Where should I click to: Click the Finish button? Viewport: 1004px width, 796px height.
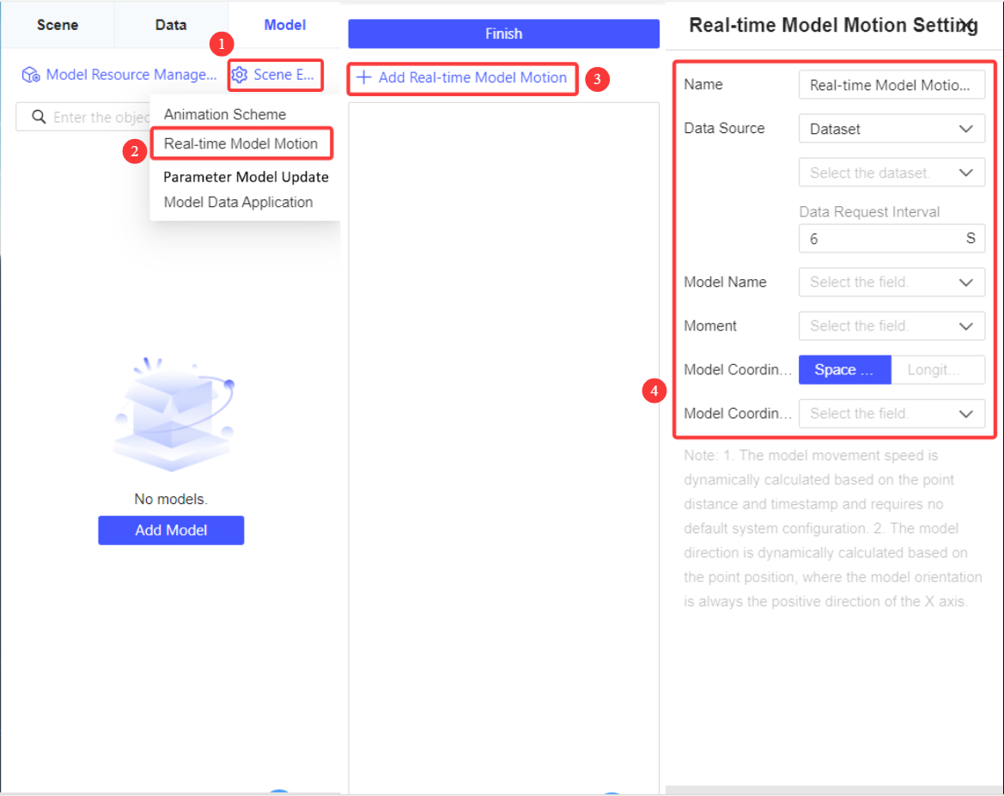pos(503,33)
